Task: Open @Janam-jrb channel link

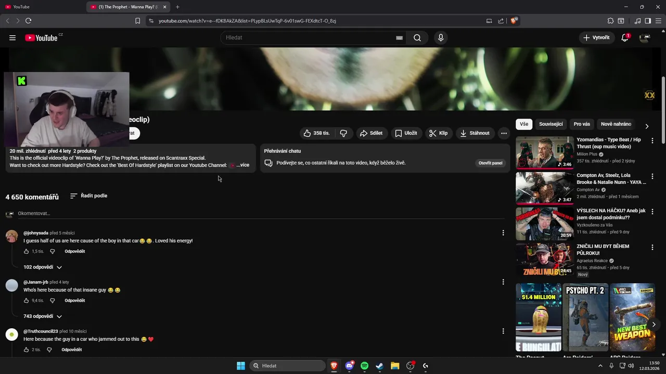Action: pyautogui.click(x=36, y=282)
